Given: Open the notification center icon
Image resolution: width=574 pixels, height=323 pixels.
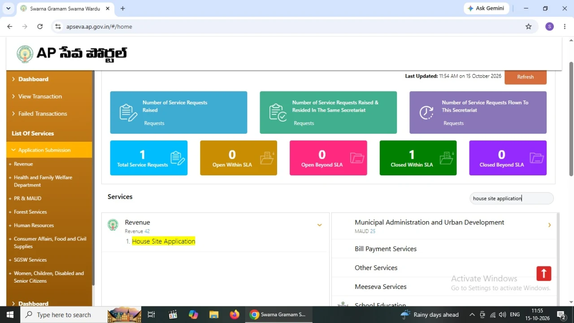Looking at the screenshot, I should (x=561, y=314).
